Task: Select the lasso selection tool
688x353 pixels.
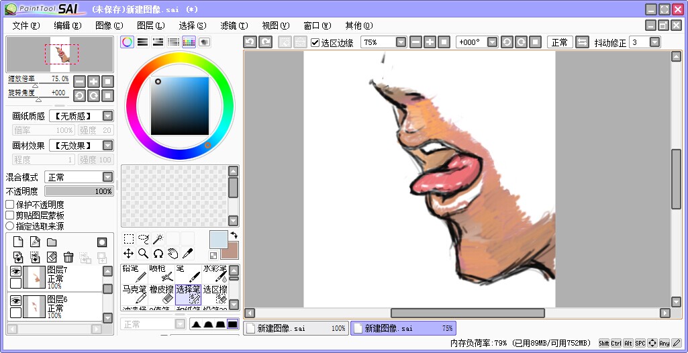Action: (x=143, y=239)
